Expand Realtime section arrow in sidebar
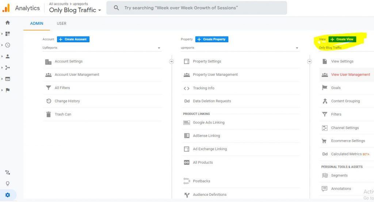The width and height of the screenshot is (374, 202). pyautogui.click(x=2, y=45)
